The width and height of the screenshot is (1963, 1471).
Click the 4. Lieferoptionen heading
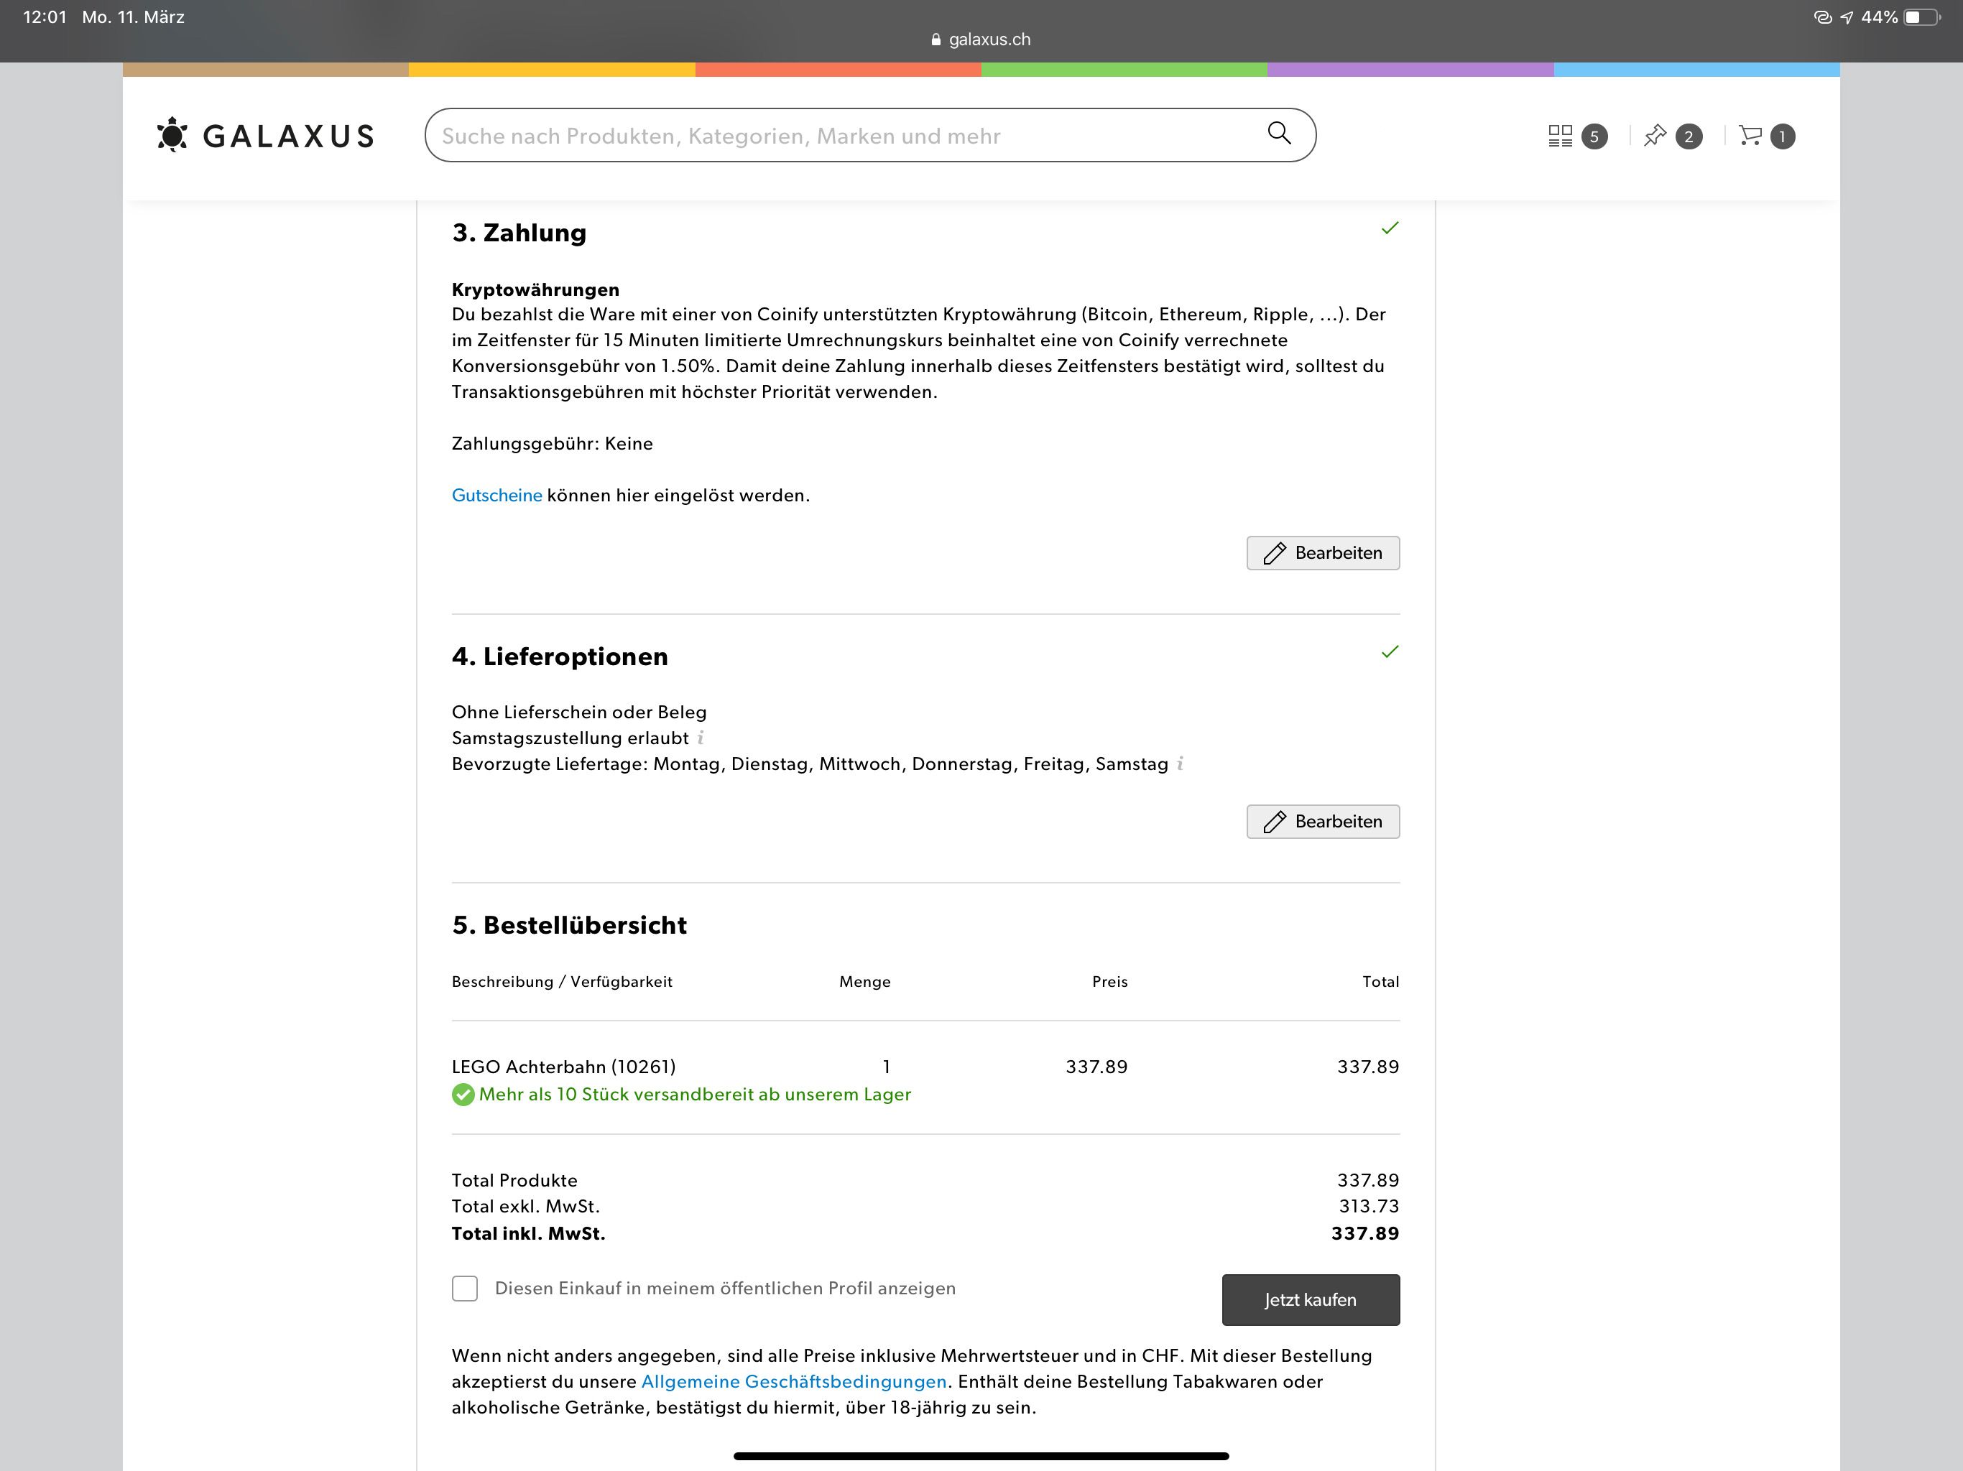(x=560, y=656)
